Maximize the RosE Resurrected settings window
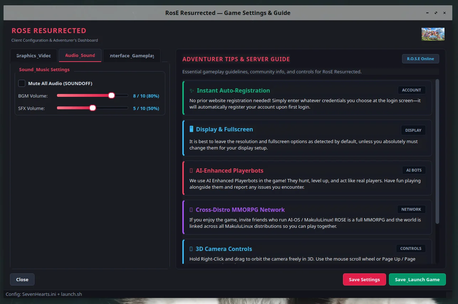Viewport: 458px width, 304px height. pyautogui.click(x=436, y=13)
